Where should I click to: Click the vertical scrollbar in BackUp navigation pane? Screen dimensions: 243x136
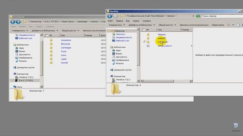[x=138, y=48]
